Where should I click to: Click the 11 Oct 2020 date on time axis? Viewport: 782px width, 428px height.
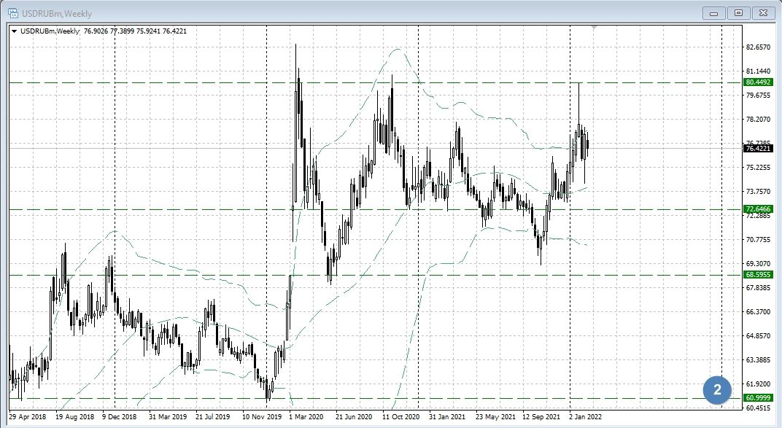point(399,417)
